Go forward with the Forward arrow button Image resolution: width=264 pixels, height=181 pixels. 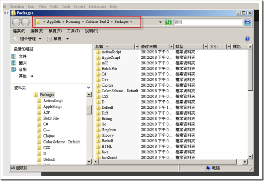click(26, 22)
